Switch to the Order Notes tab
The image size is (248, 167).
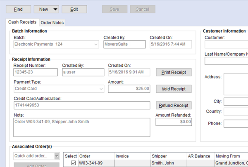[x=52, y=23]
